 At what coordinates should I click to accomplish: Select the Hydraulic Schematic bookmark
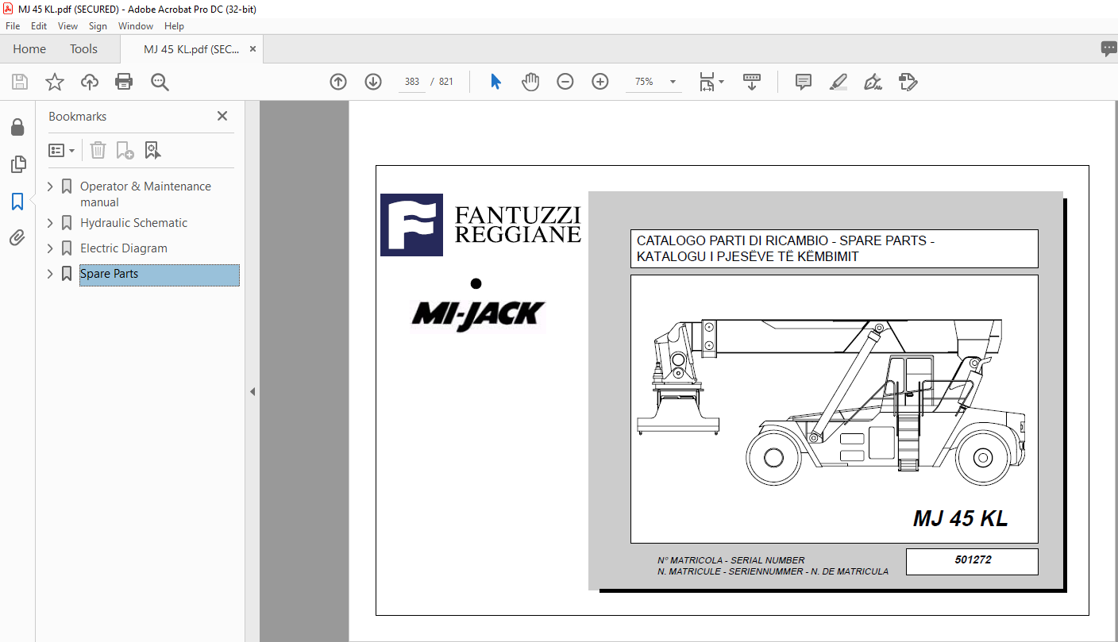[x=133, y=223]
